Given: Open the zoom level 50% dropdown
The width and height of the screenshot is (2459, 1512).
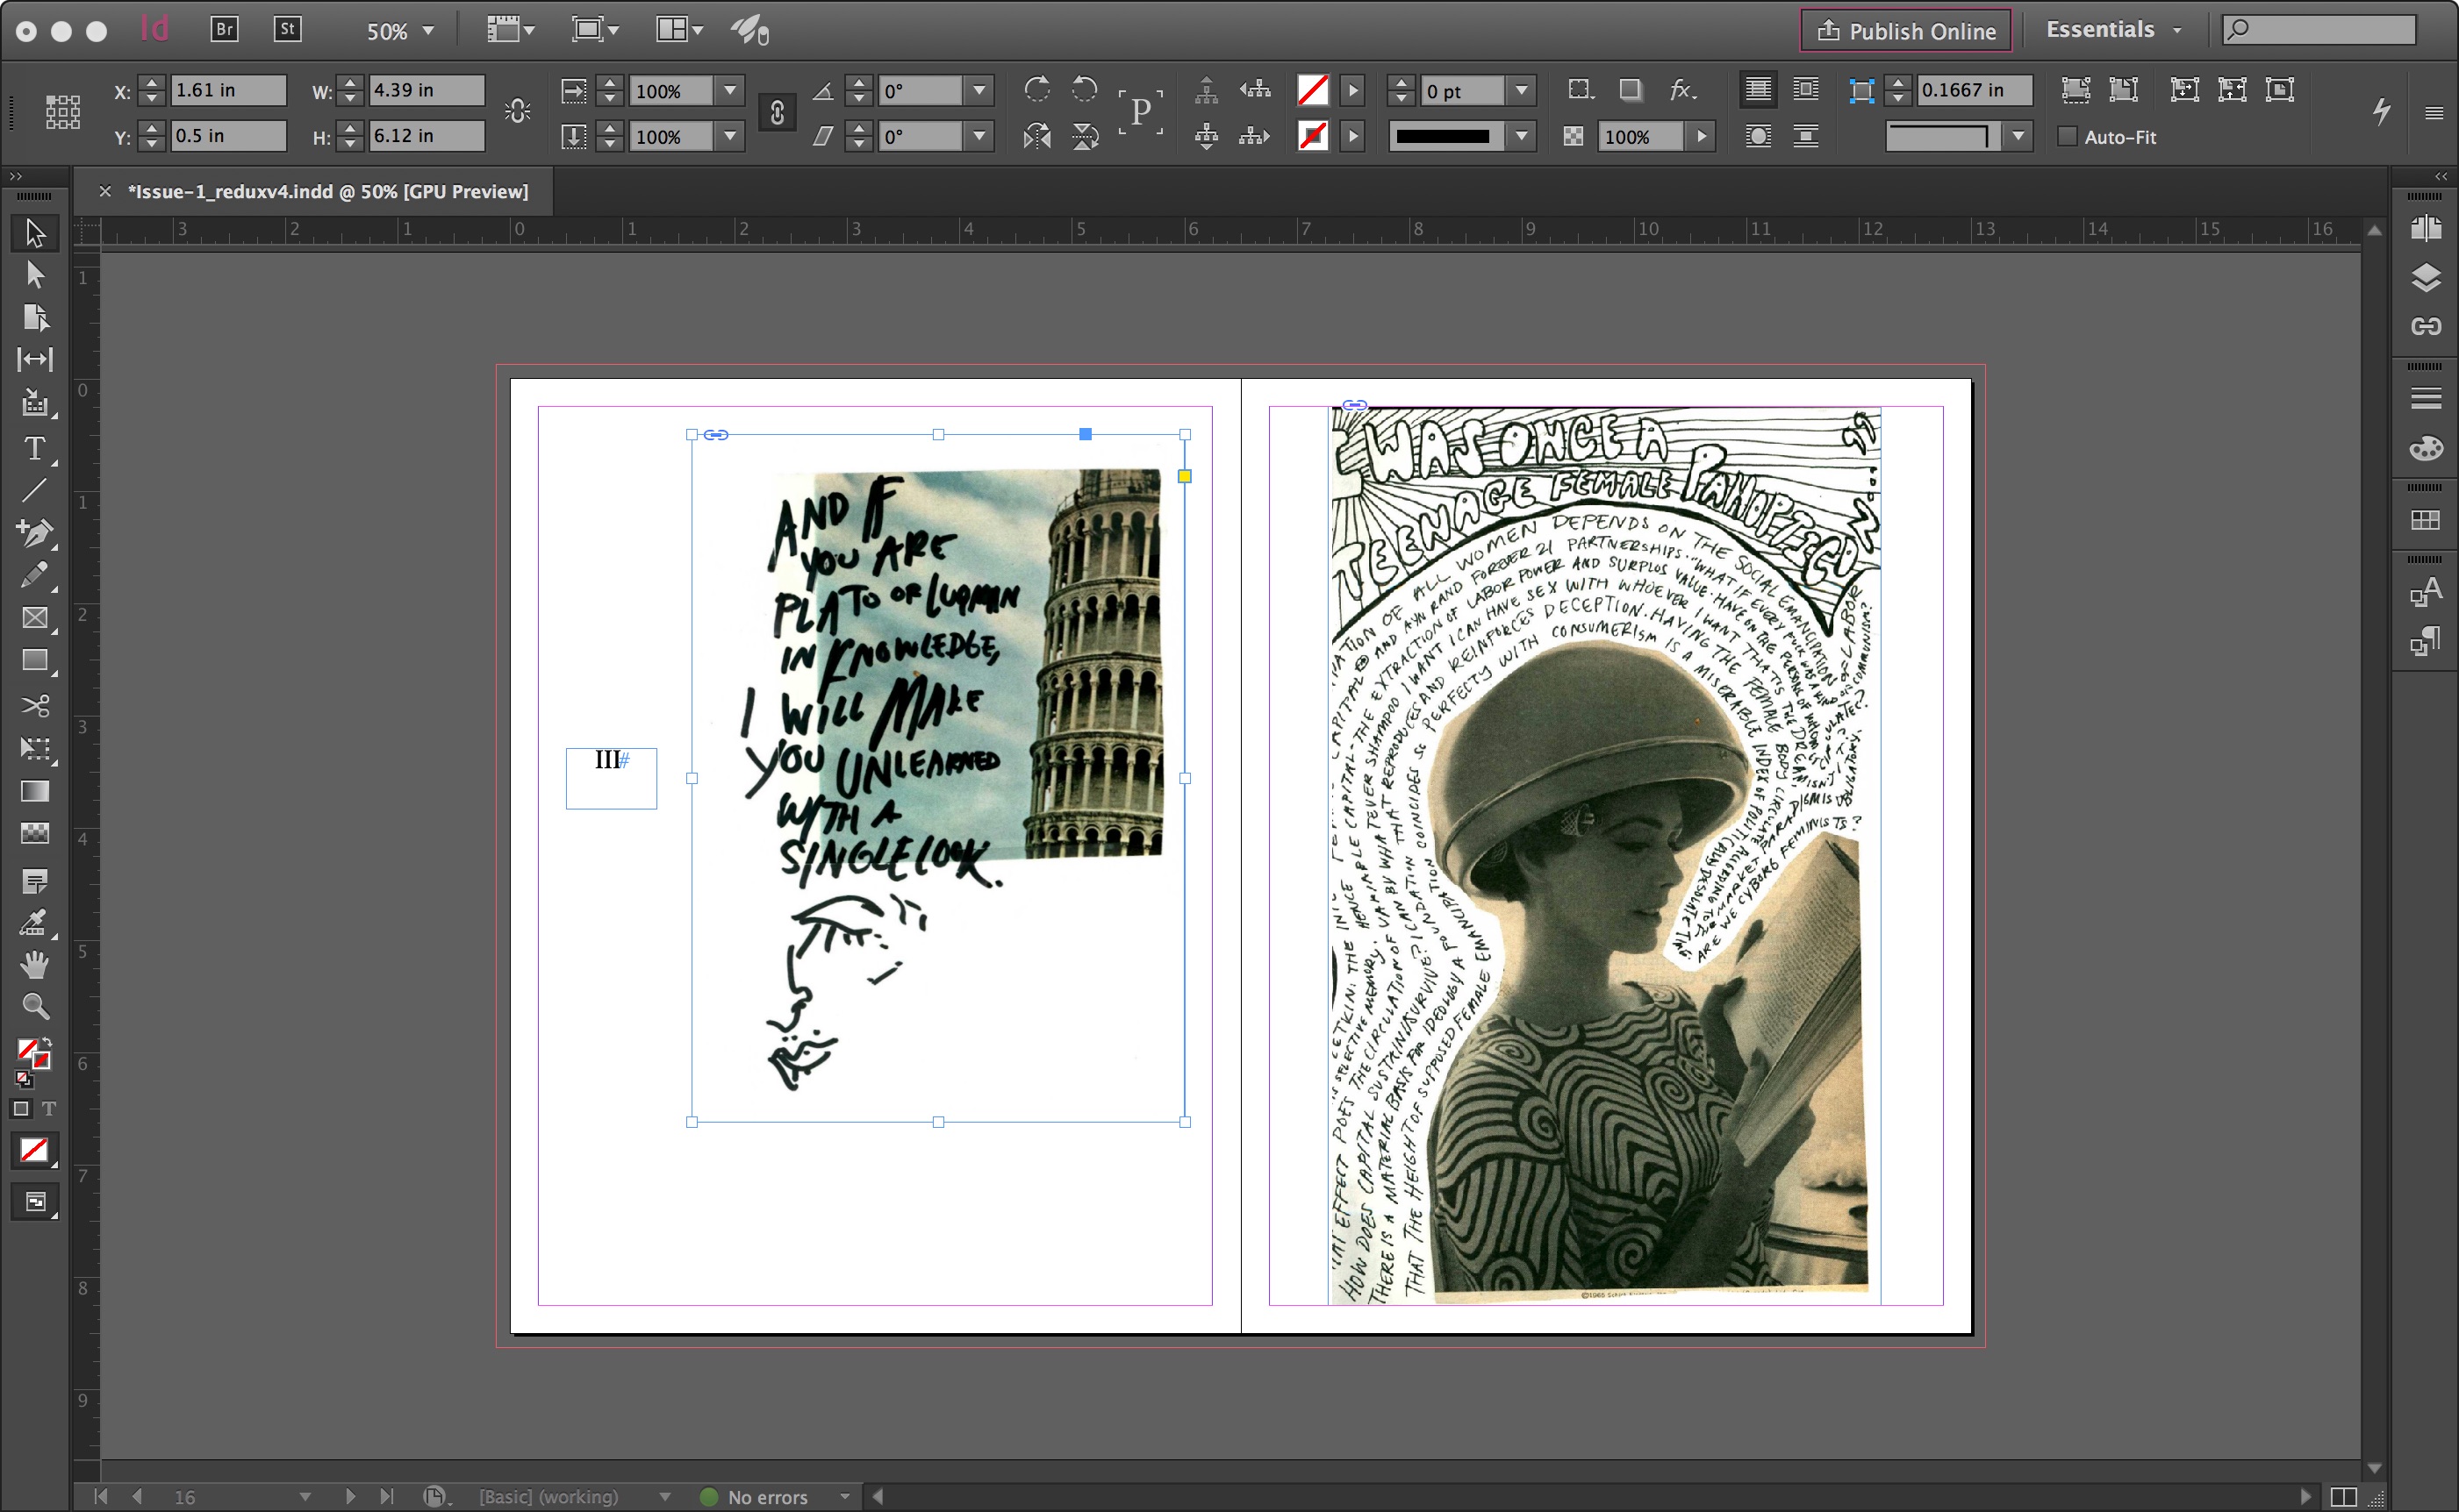Looking at the screenshot, I should (x=428, y=31).
